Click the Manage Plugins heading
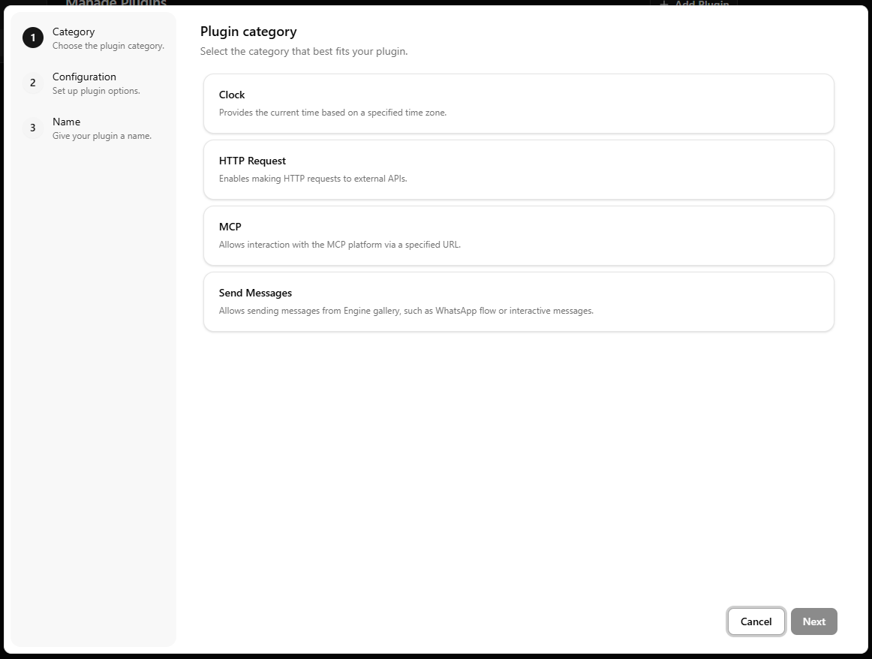872x659 pixels. tap(116, 3)
